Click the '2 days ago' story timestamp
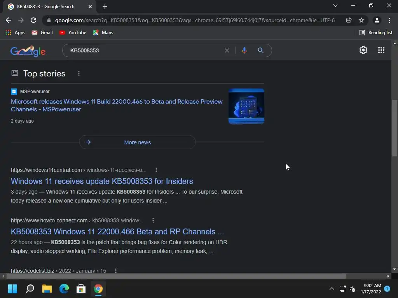Image resolution: width=398 pixels, height=298 pixels. tap(22, 121)
